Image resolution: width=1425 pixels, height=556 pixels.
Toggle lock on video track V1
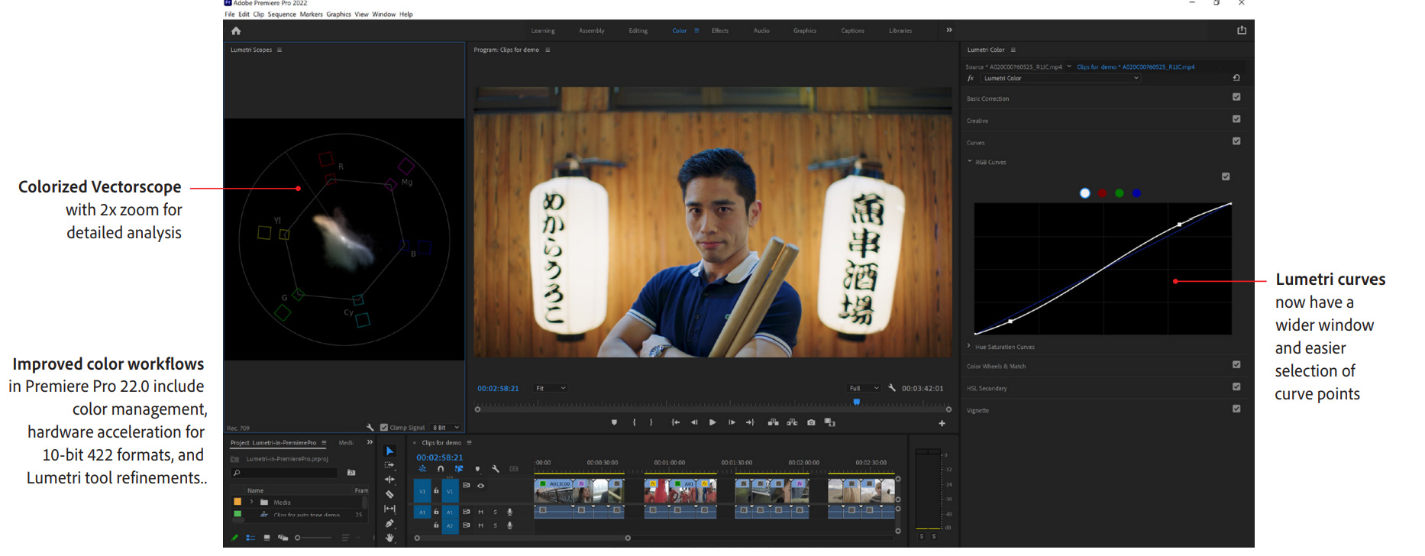pos(436,491)
